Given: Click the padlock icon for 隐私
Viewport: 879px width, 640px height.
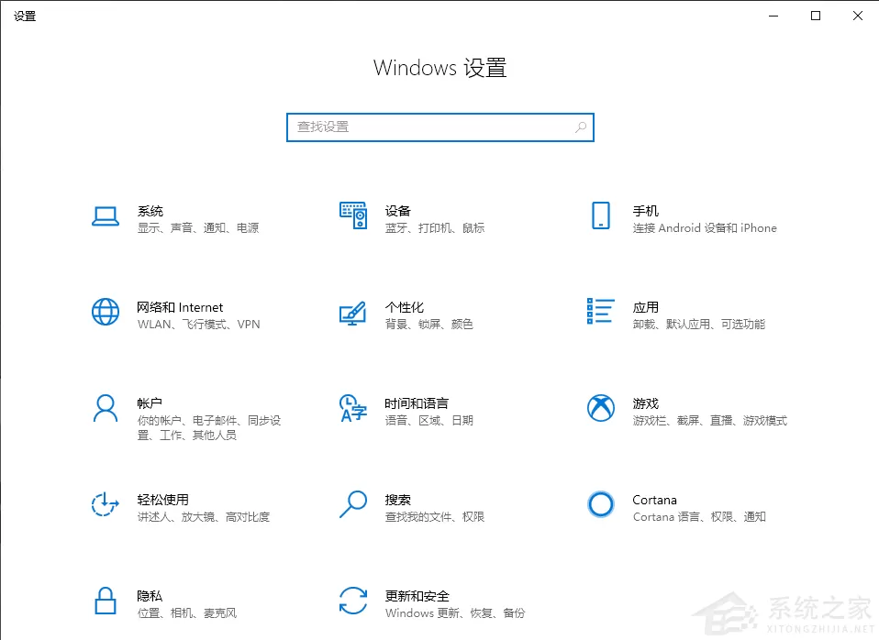Looking at the screenshot, I should [106, 601].
